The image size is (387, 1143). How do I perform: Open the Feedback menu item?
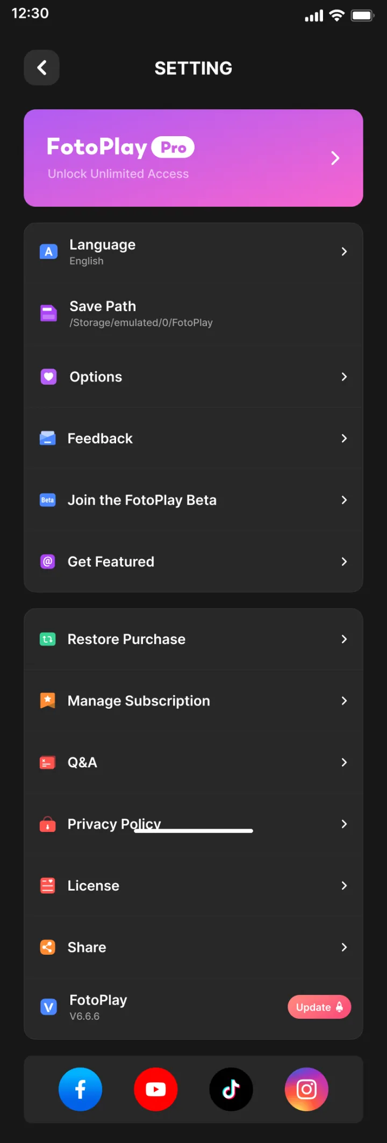point(193,439)
